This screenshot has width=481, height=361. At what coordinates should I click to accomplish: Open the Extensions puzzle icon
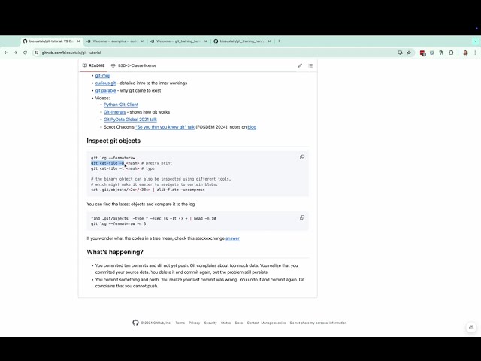[x=451, y=53]
